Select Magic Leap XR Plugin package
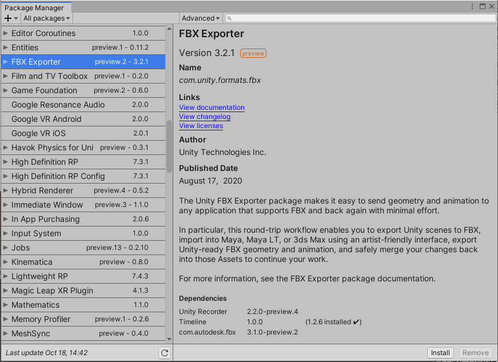 click(x=83, y=291)
